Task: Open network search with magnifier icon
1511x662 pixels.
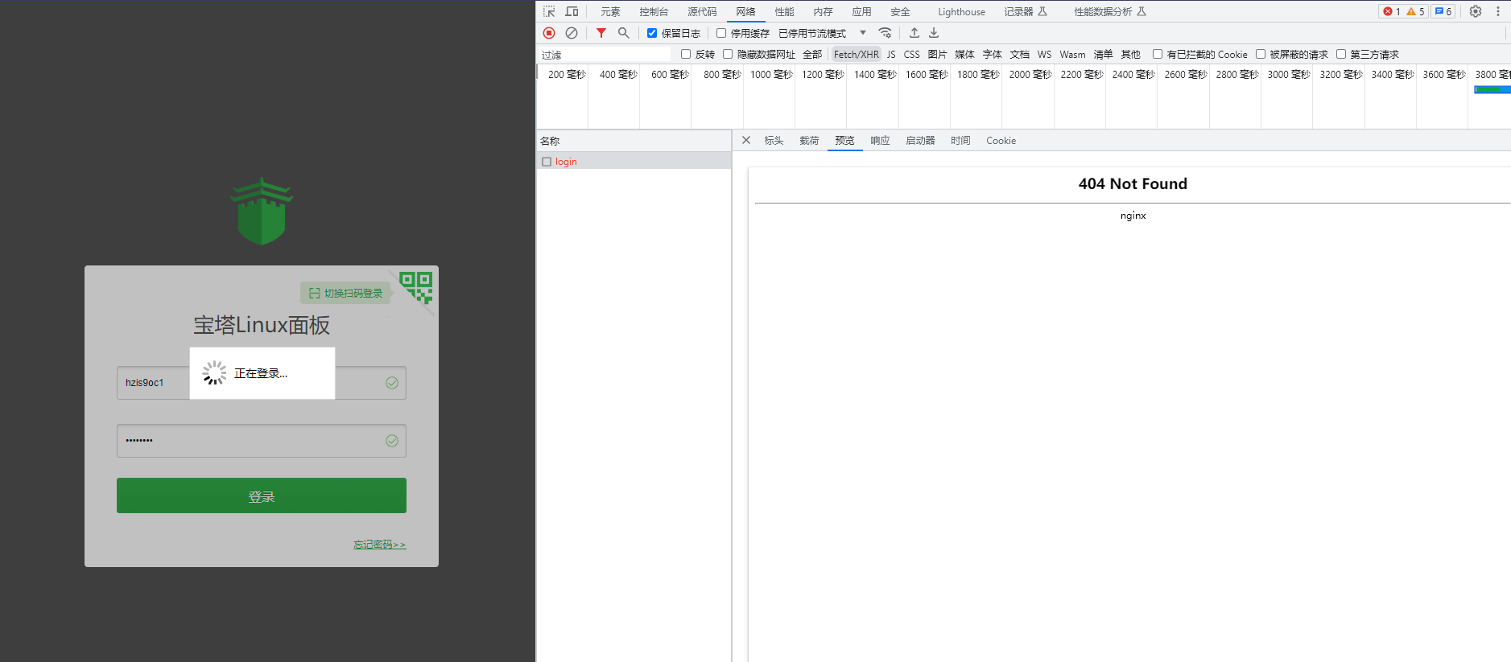Action: pos(623,33)
